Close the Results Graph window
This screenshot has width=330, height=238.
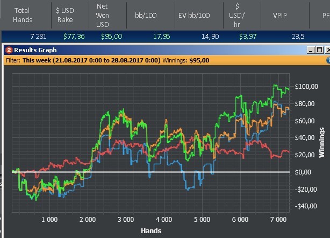pyautogui.click(x=328, y=50)
